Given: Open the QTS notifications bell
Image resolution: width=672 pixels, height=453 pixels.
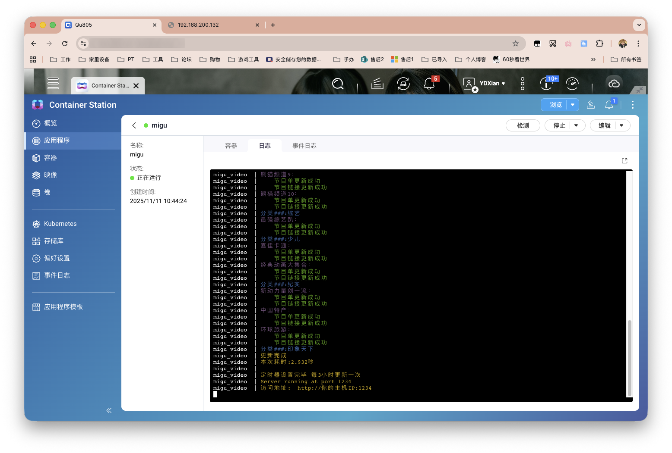Looking at the screenshot, I should point(429,83).
